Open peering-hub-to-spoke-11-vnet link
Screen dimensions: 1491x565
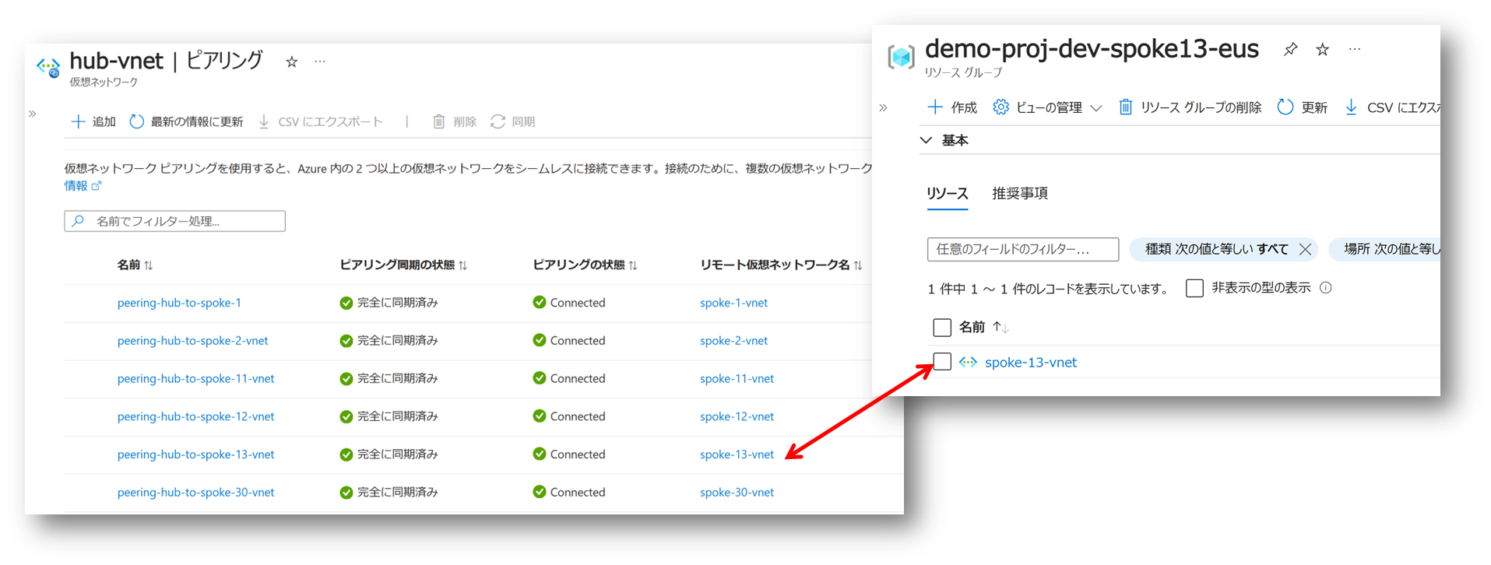(x=195, y=378)
